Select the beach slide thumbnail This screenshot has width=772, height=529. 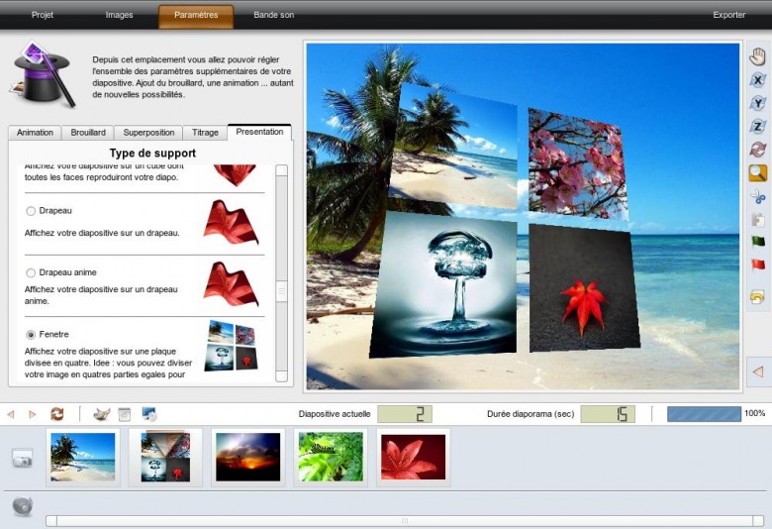(83, 457)
